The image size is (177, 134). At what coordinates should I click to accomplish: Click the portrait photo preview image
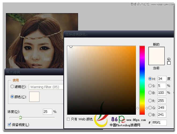35,41
